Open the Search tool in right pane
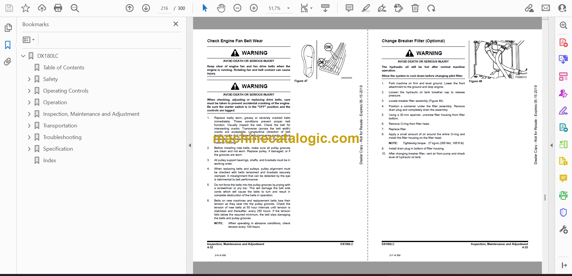 563,25
